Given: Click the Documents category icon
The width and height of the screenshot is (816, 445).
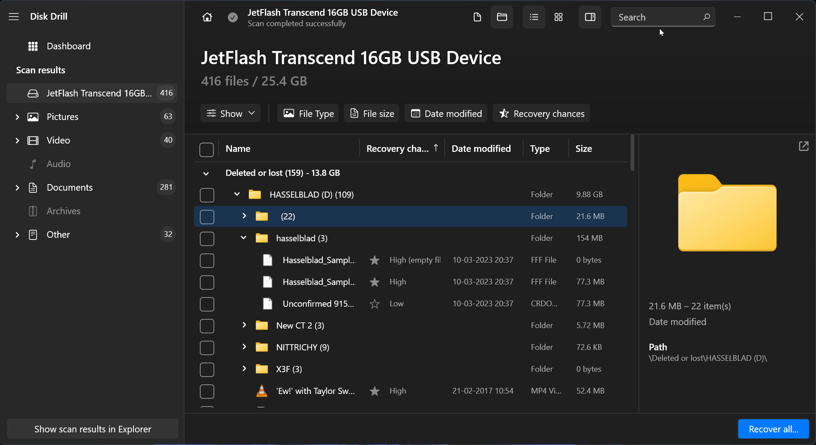Looking at the screenshot, I should (x=33, y=188).
